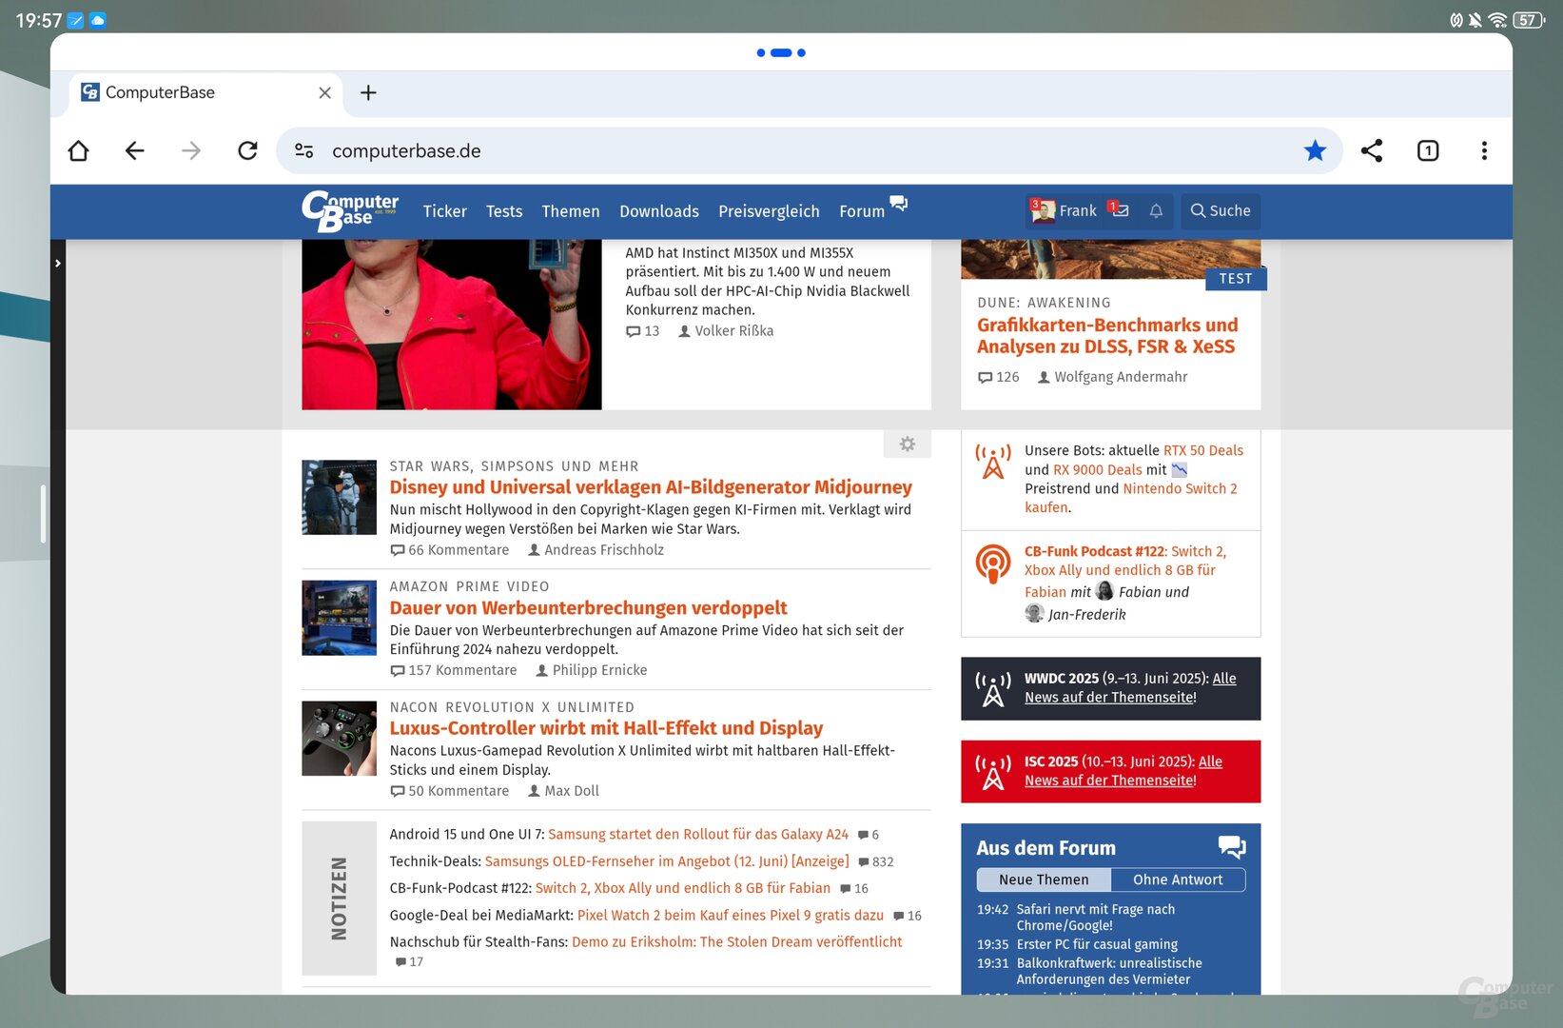This screenshot has width=1563, height=1028.
Task: Click the CB-Funk podcast icon
Action: (993, 563)
